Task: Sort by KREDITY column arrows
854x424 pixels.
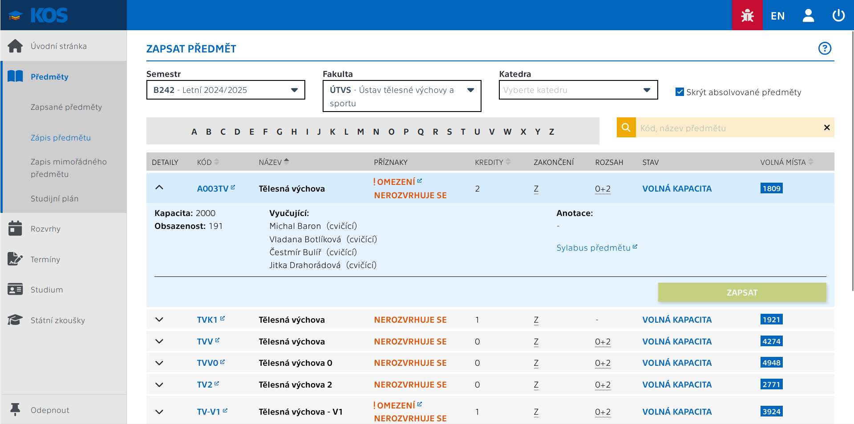Action: [x=508, y=162]
